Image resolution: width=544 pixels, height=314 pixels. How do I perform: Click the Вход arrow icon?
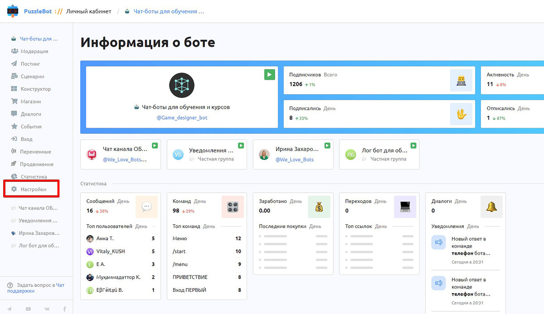[14, 139]
